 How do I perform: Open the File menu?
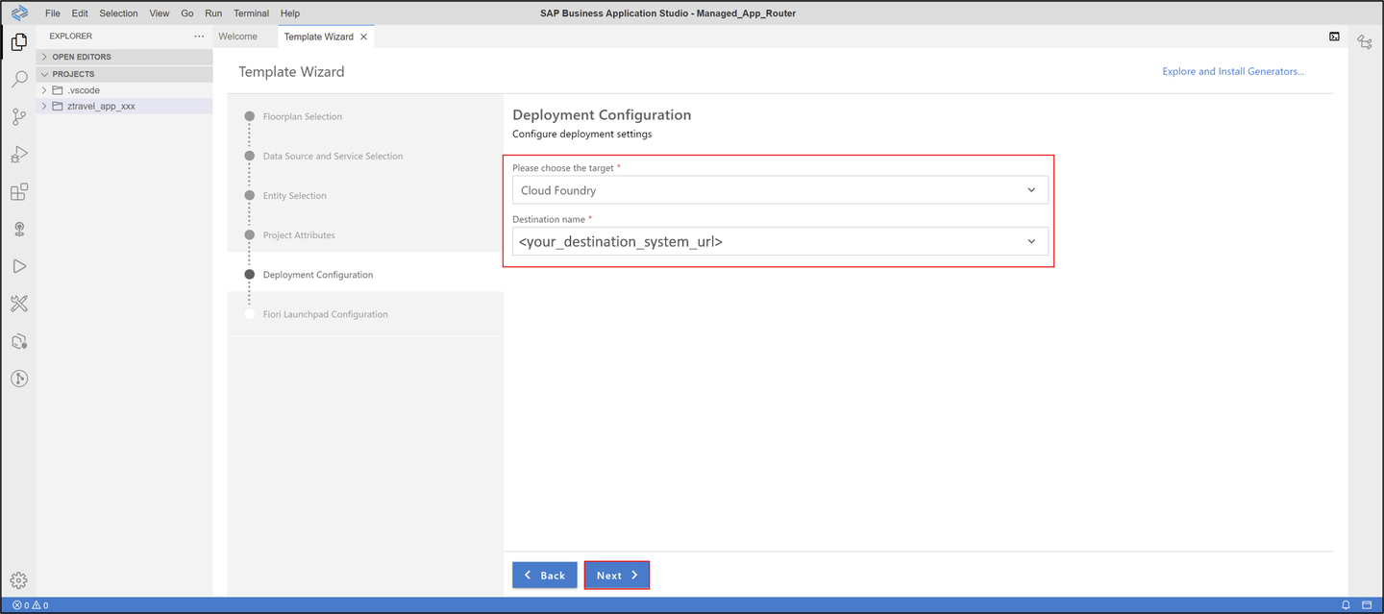[x=53, y=13]
